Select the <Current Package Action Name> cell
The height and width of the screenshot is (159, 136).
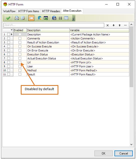point(99,34)
